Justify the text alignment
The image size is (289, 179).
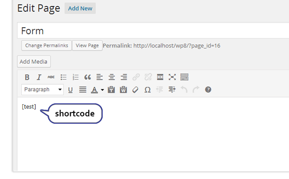[x=82, y=90]
